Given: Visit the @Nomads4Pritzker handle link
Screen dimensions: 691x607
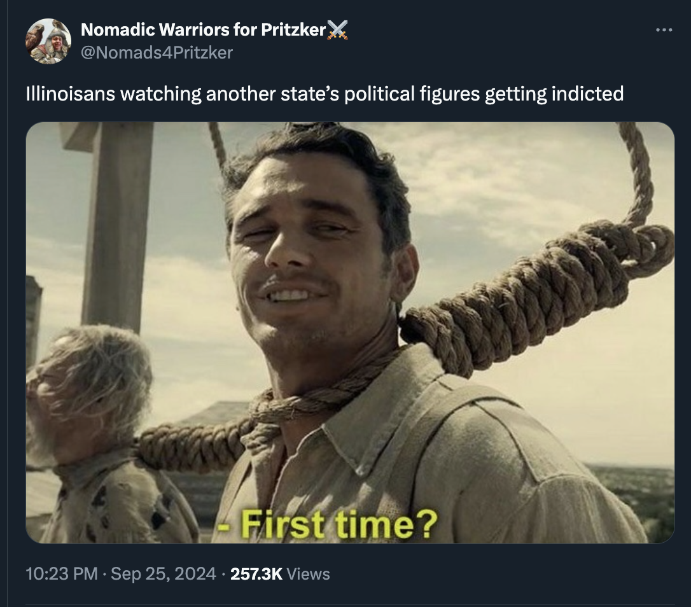Looking at the screenshot, I should click(157, 53).
